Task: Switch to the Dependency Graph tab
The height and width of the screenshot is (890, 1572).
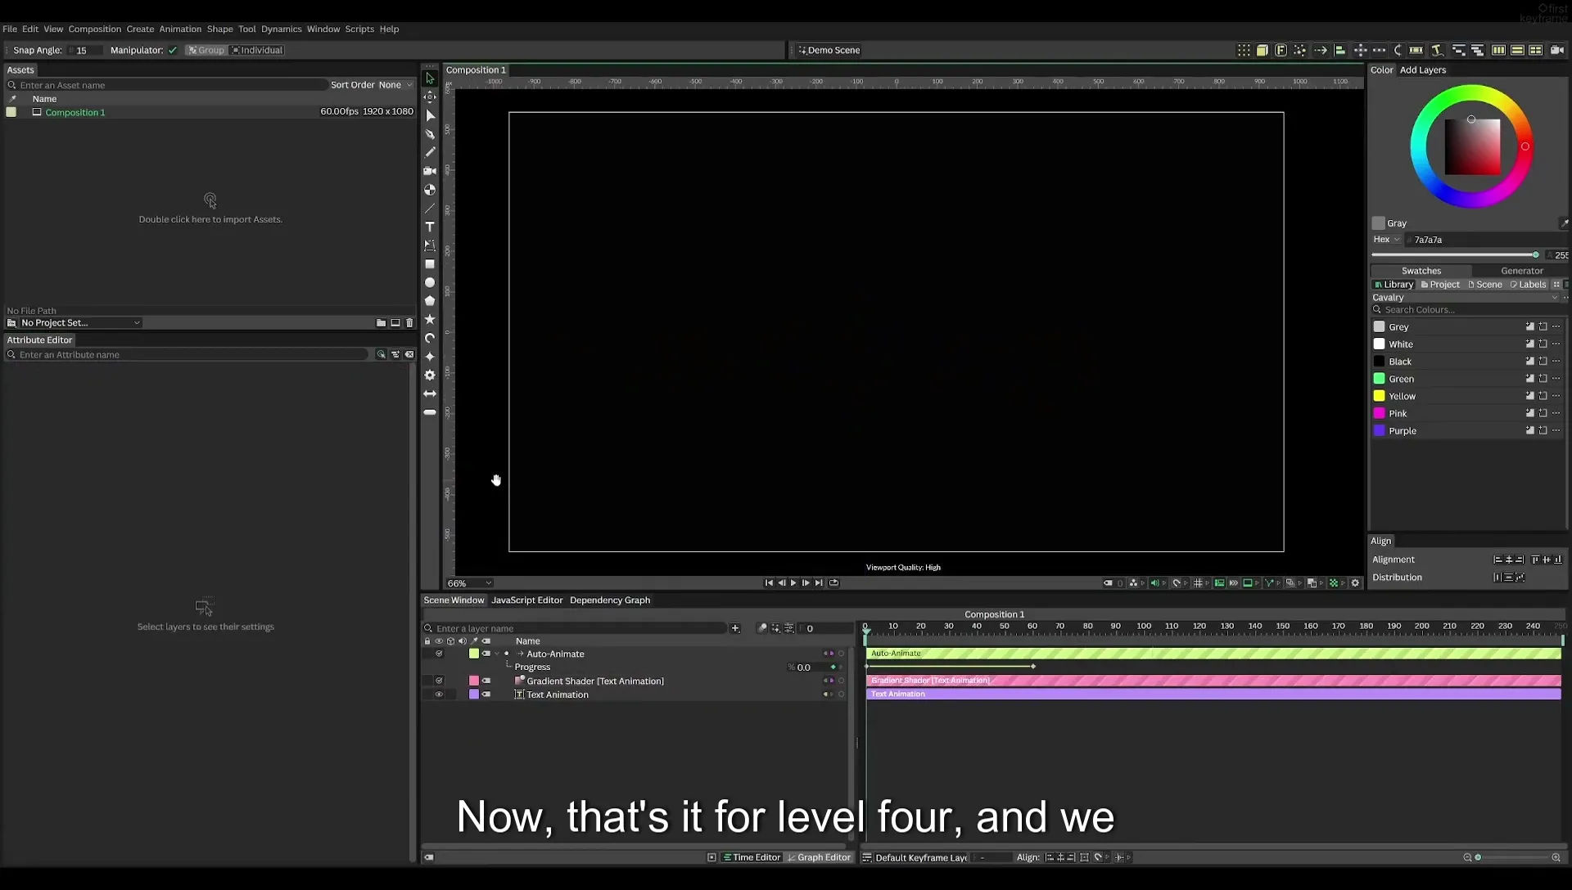Action: (x=610, y=600)
